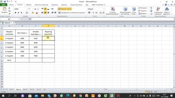Switch to the Рецензирование tab

tap(76, 5)
